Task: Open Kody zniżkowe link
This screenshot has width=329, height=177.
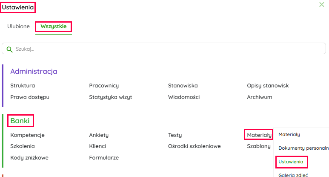Action: [29, 157]
